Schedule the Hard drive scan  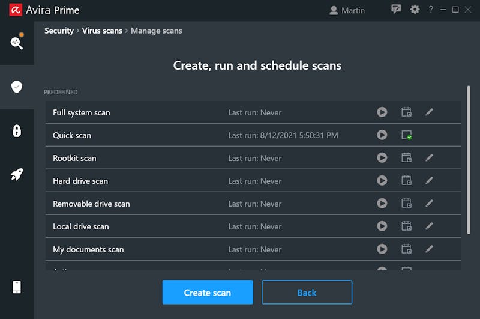click(406, 180)
